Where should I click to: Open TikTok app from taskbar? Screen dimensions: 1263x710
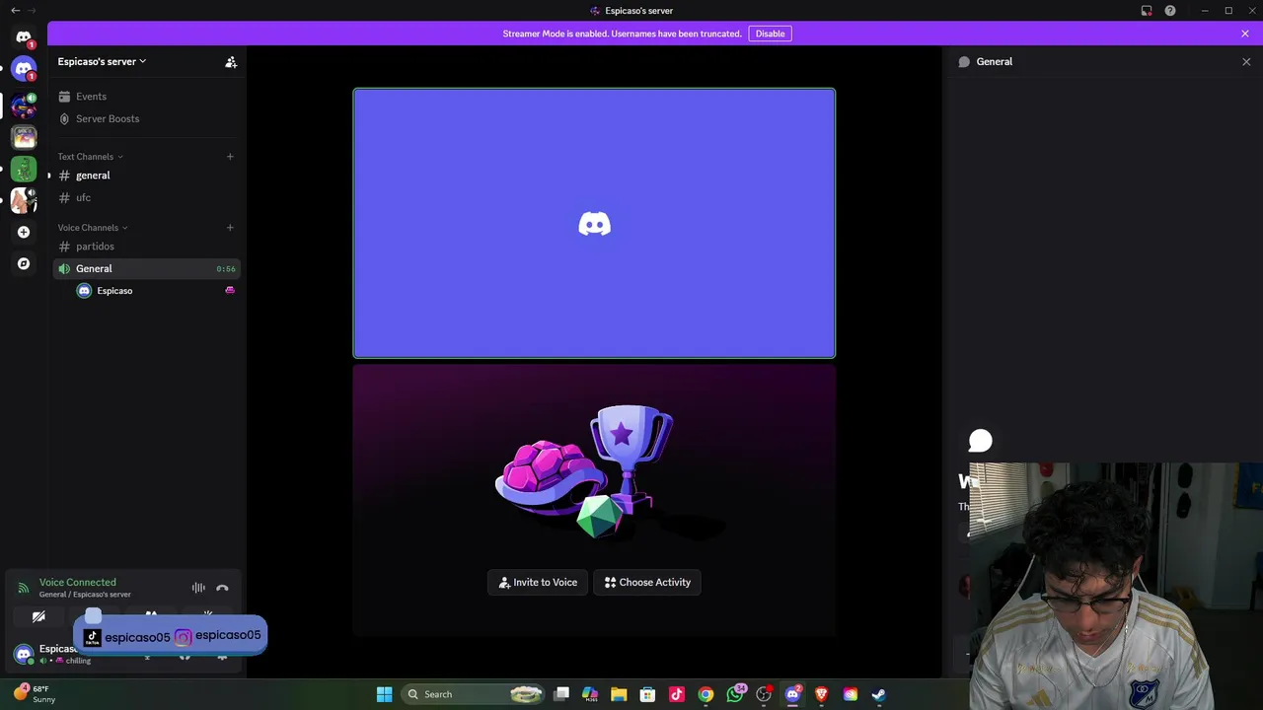pos(677,694)
